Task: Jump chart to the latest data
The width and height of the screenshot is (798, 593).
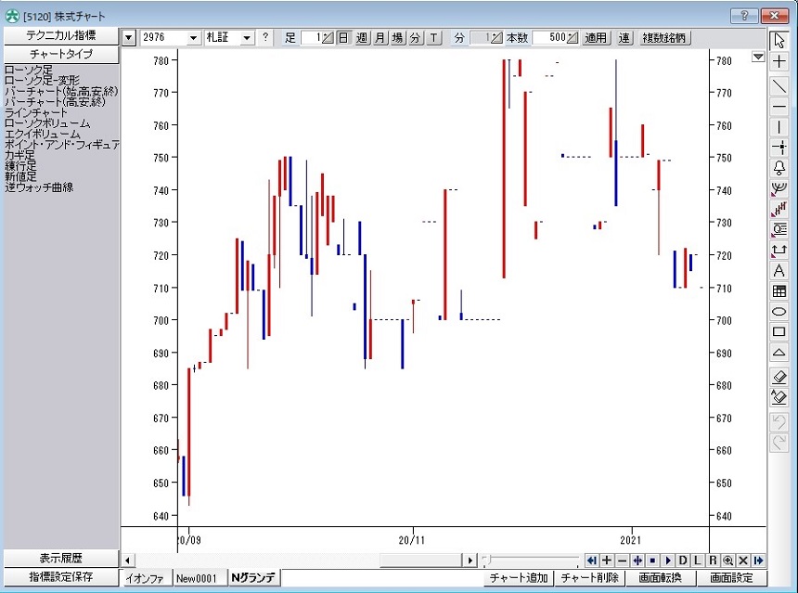Action: tap(758, 561)
